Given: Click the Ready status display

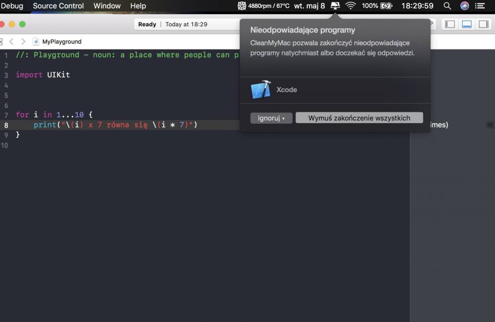Looking at the screenshot, I should coord(147,24).
